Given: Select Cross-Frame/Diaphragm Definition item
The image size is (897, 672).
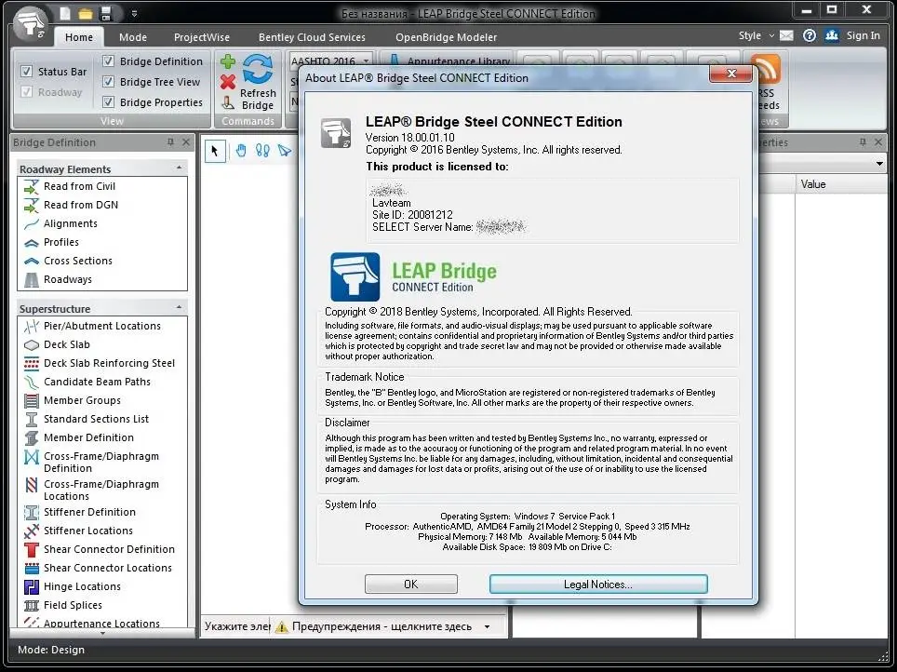Looking at the screenshot, I should click(101, 462).
